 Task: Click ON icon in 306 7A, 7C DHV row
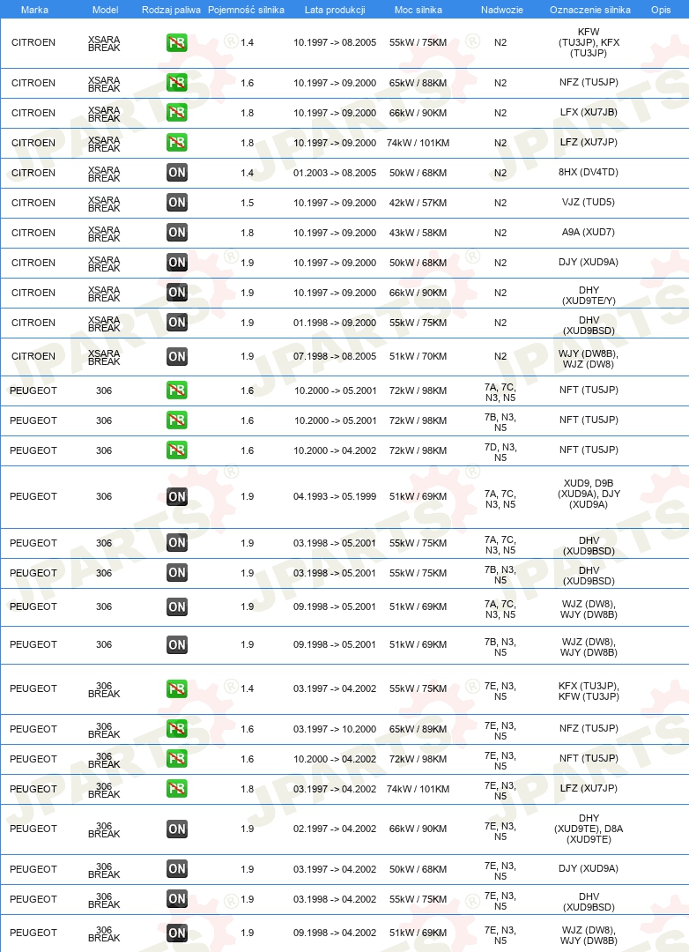pos(176,543)
